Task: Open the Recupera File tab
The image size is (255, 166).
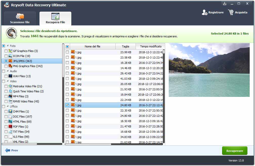Action: click(55, 19)
